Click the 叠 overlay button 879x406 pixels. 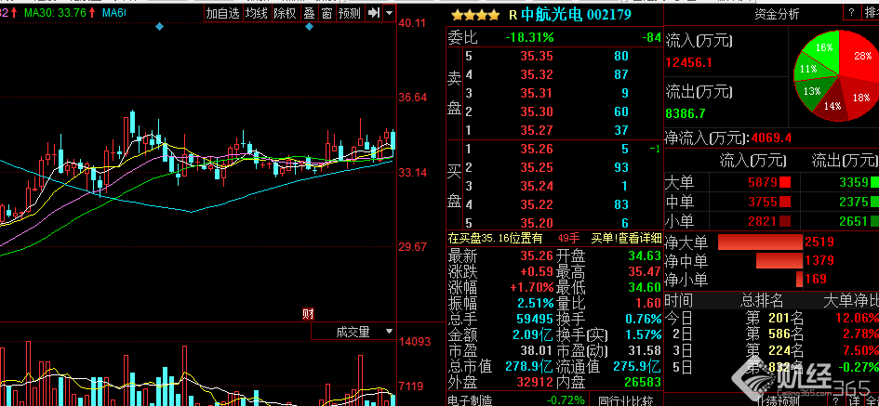(309, 13)
